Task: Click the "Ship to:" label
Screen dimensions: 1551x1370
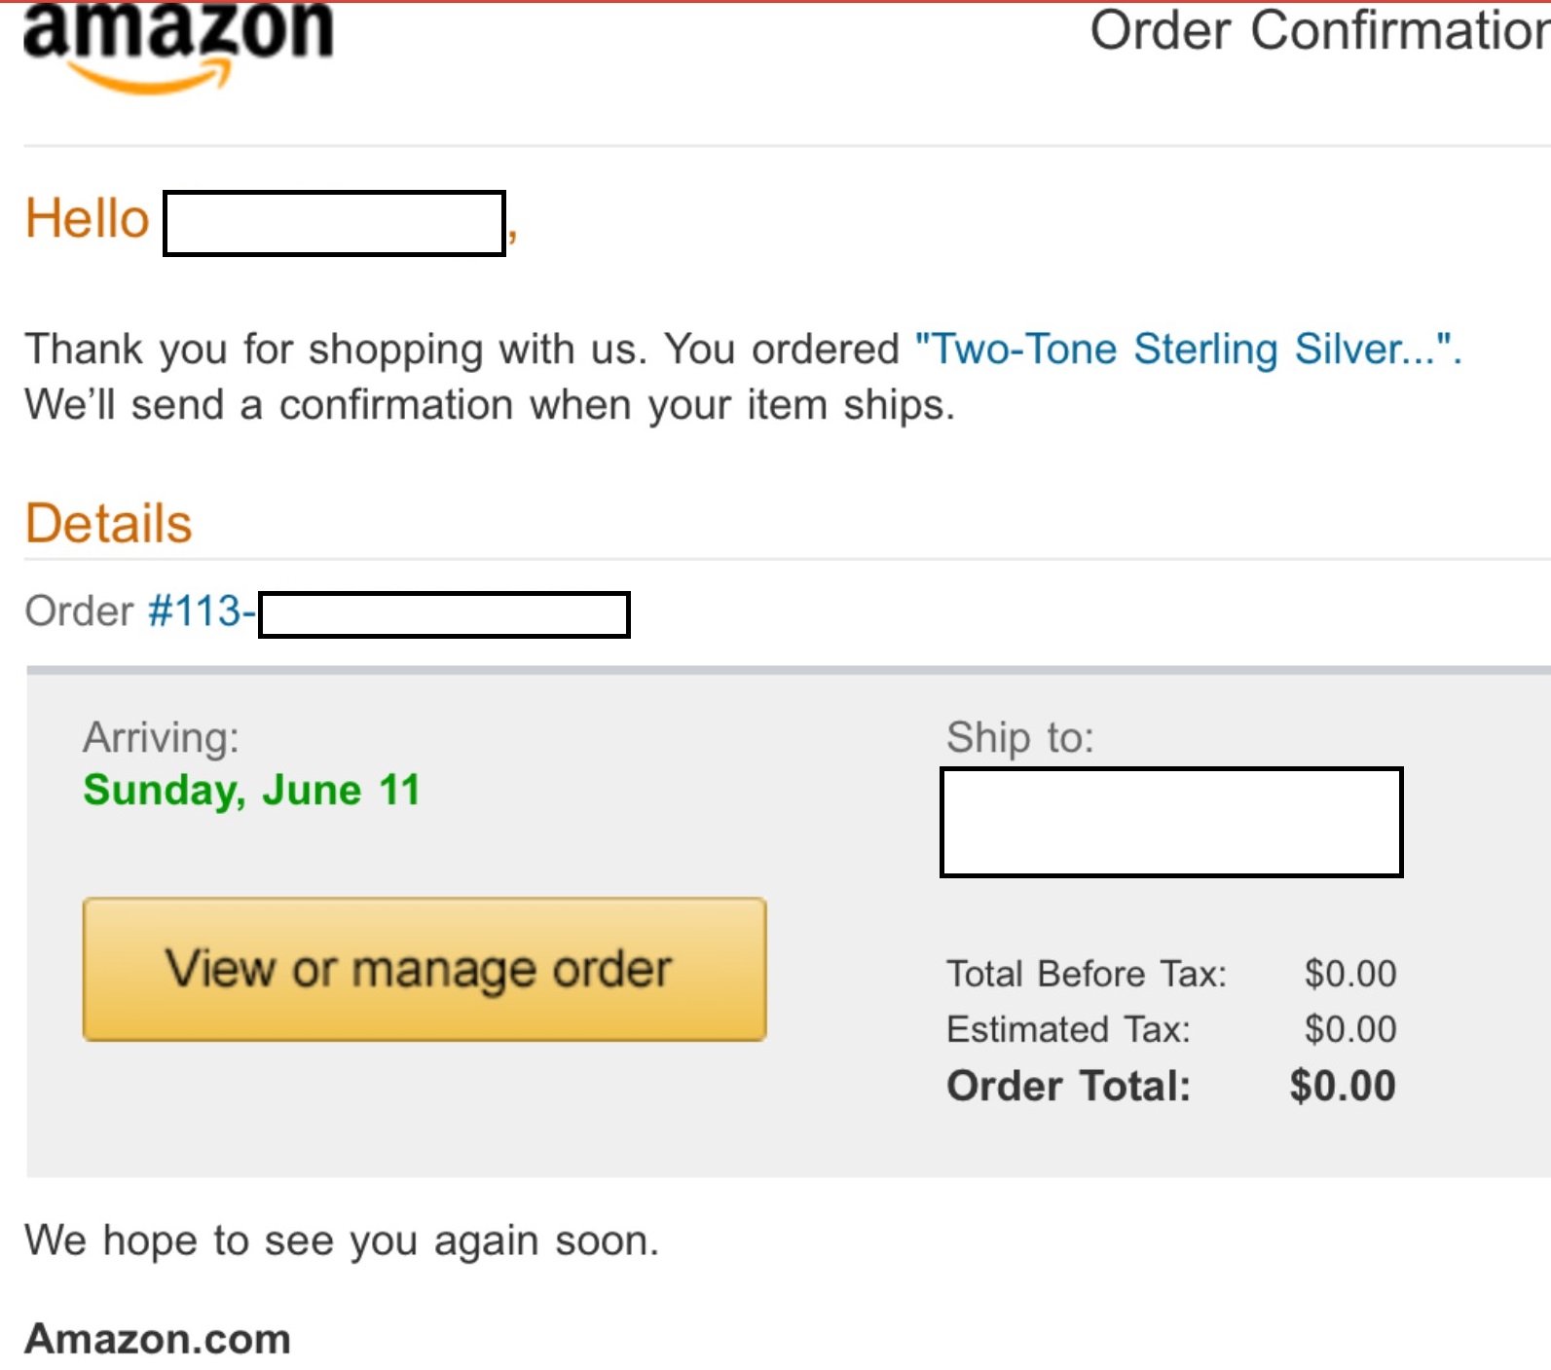Action: 1019,737
